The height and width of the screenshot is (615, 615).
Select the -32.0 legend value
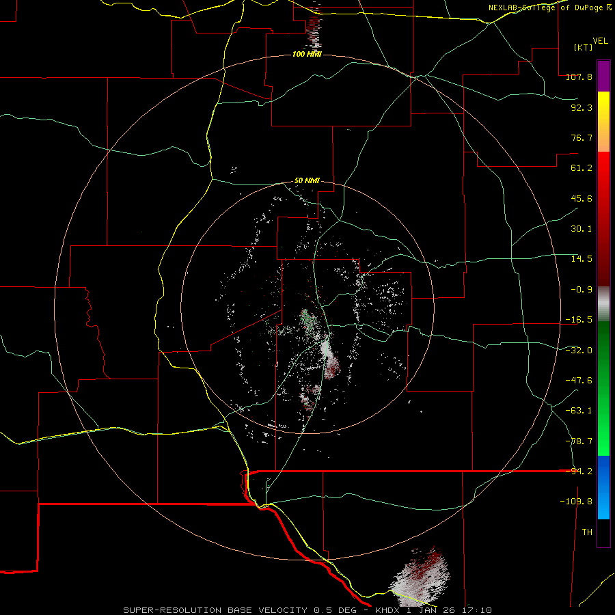pos(579,351)
